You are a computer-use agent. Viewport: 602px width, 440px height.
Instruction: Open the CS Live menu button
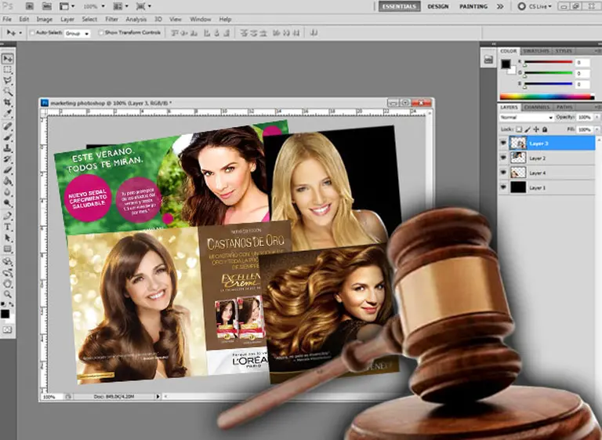coord(535,6)
